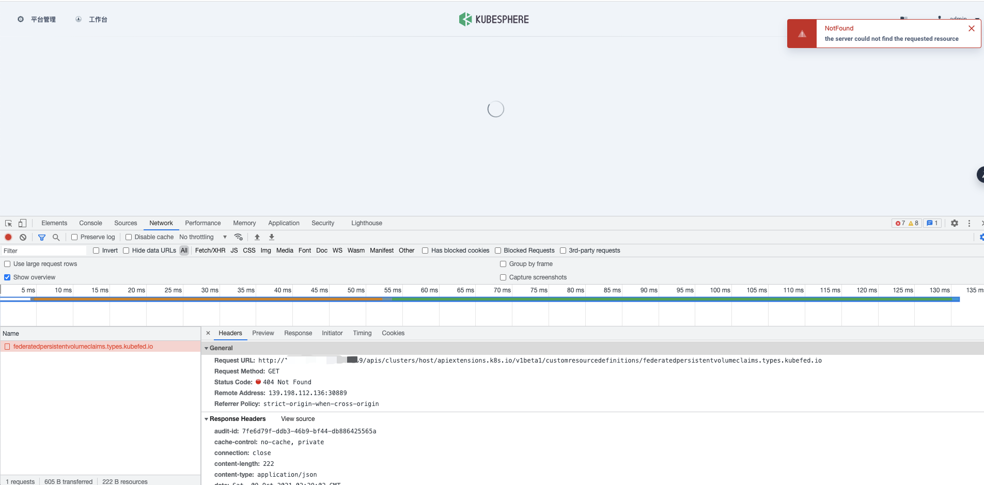The width and height of the screenshot is (984, 485).
Task: Filter requests by JS type
Action: coord(234,251)
